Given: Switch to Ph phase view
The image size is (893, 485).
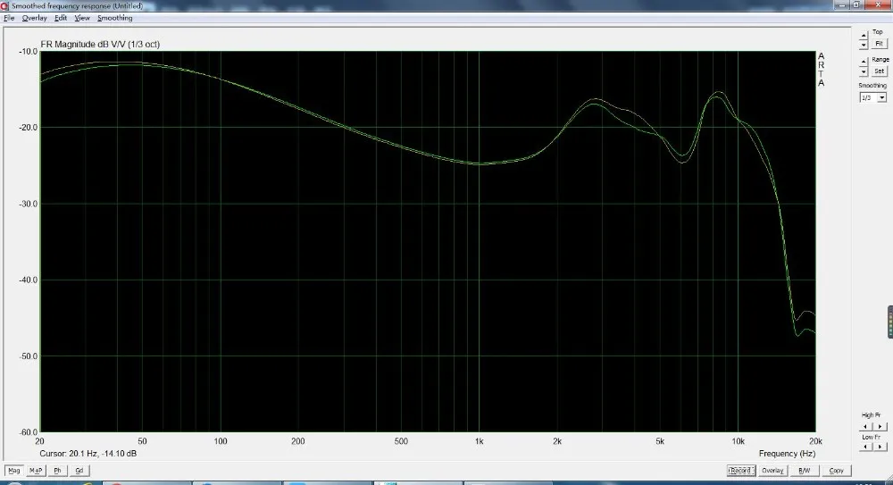Looking at the screenshot, I should pos(57,471).
